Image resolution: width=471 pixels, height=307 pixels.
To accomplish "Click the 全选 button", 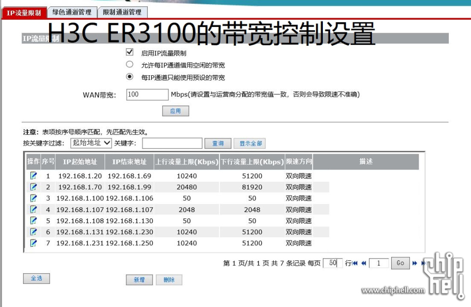I will coord(37,279).
